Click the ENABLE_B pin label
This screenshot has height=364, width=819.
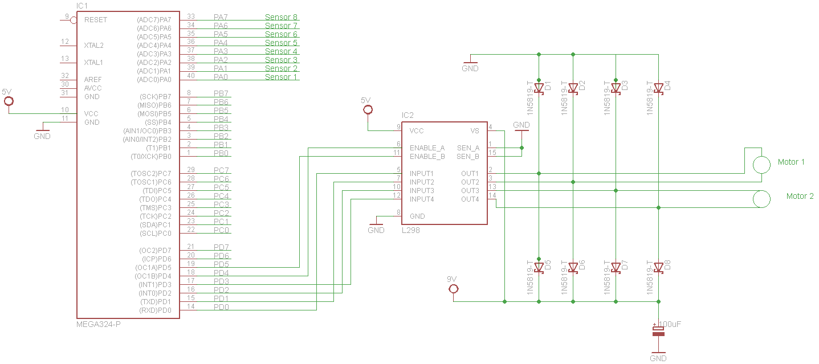coord(427,156)
